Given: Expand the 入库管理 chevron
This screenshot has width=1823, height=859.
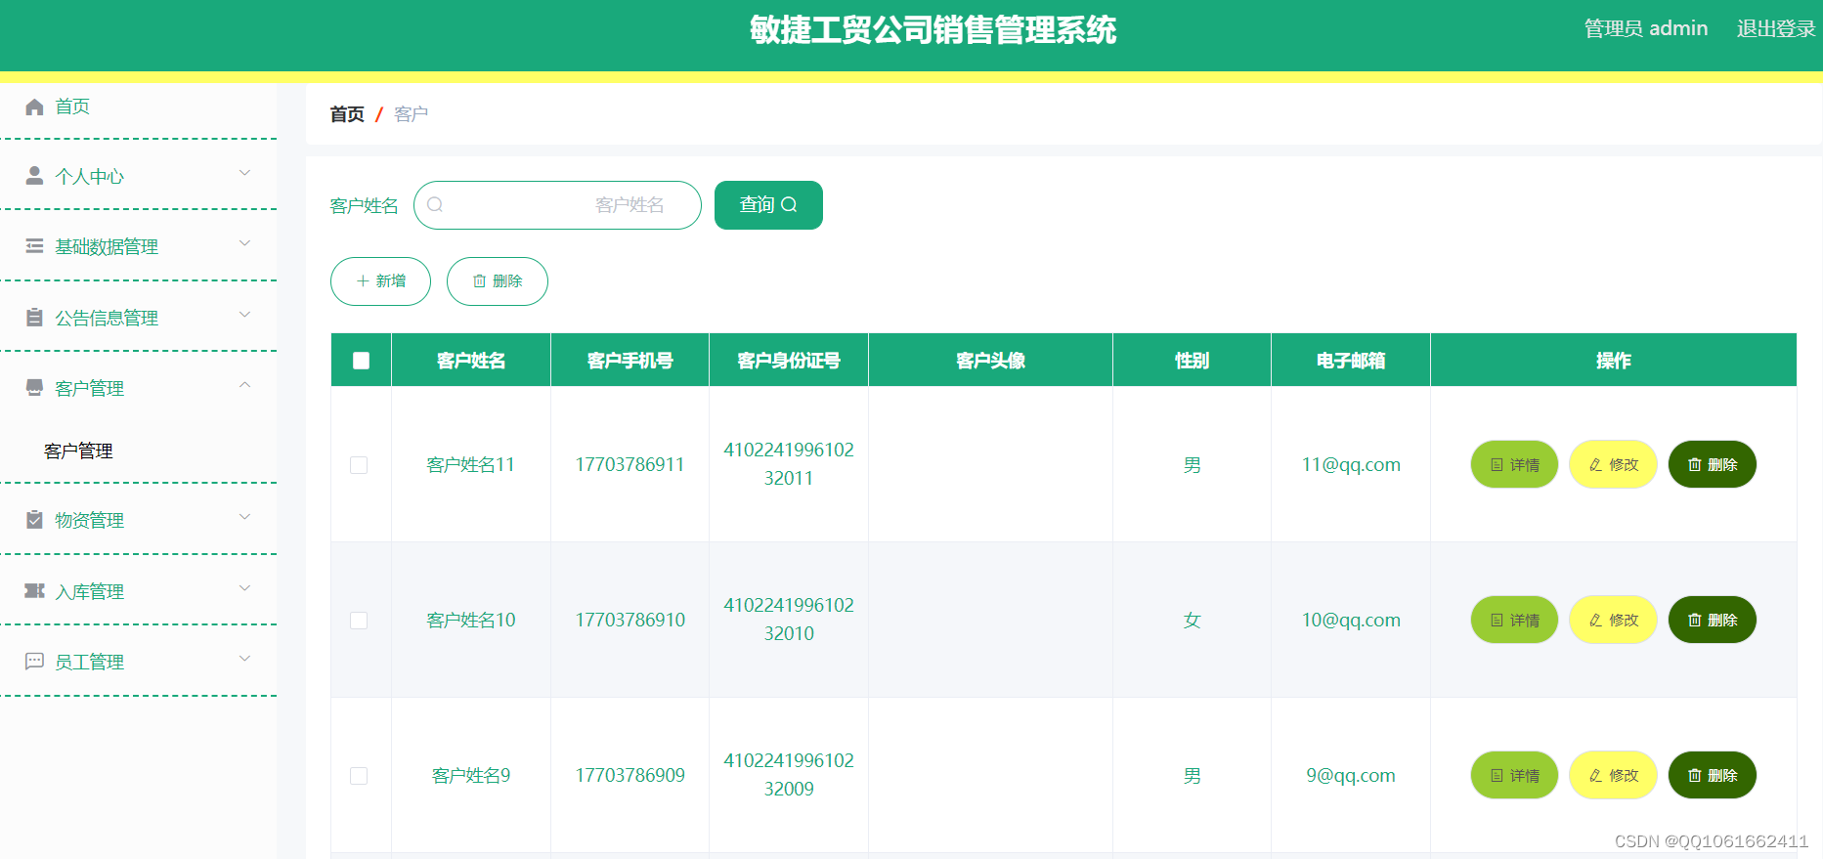Looking at the screenshot, I should point(245,588).
